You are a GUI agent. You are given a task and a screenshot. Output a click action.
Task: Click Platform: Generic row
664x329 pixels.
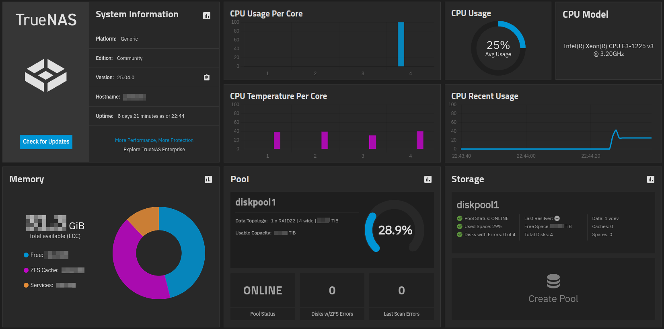pyautogui.click(x=154, y=39)
